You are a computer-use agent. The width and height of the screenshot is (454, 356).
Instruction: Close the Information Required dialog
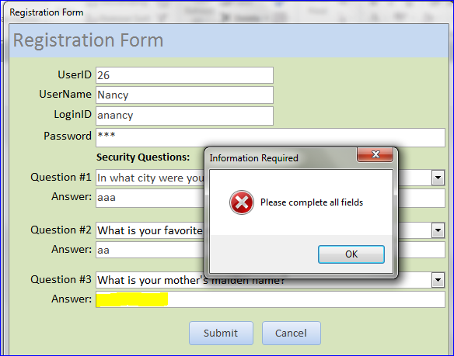(375, 154)
